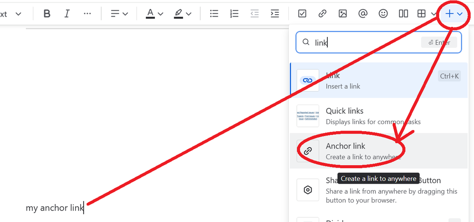Indent the current item
The image size is (474, 222).
point(275,14)
